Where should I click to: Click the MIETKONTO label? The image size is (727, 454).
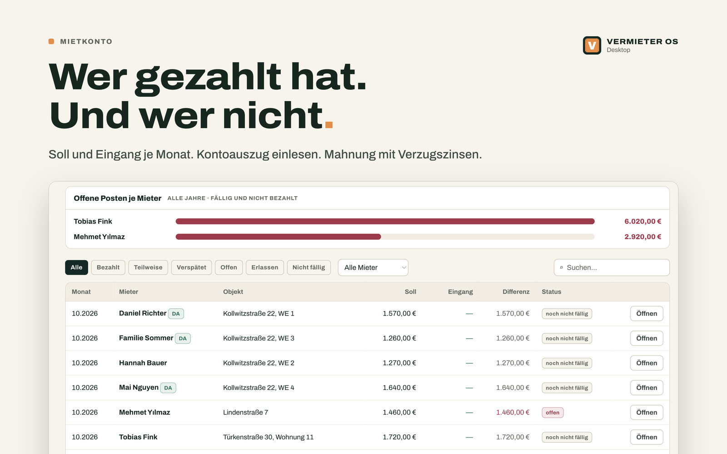point(86,41)
